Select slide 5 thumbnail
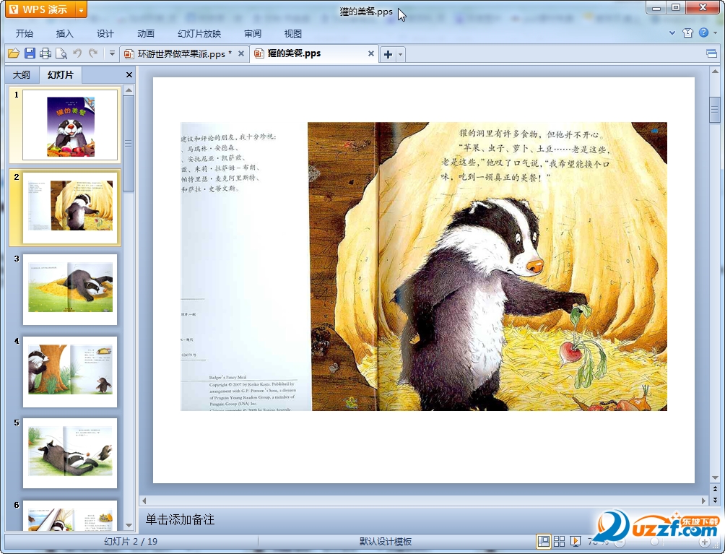The height and width of the screenshot is (554, 725). (70, 453)
